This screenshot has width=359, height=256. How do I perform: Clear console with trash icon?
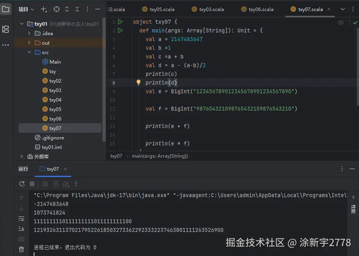click(21, 249)
